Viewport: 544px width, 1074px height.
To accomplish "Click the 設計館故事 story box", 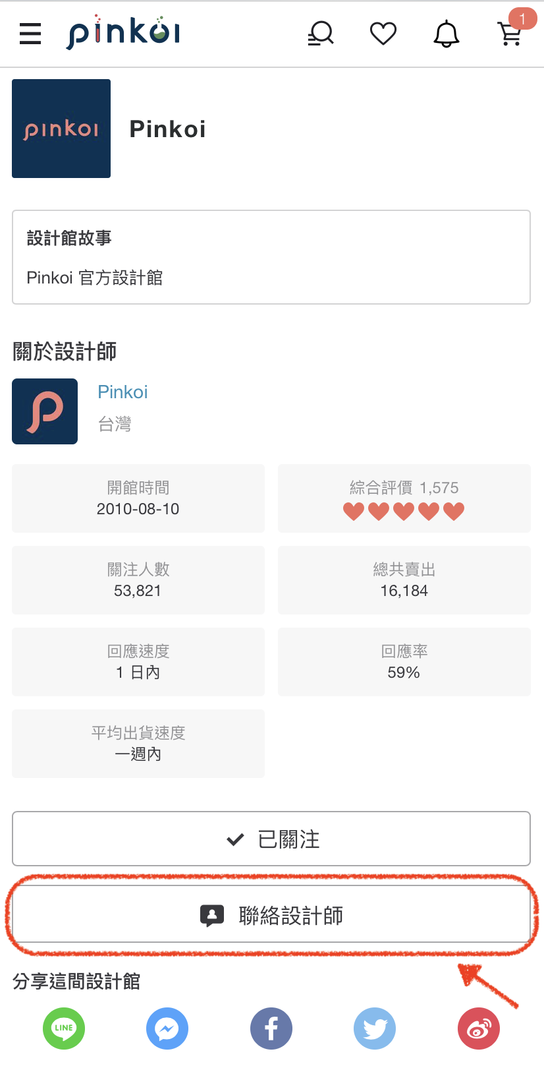I will click(271, 257).
